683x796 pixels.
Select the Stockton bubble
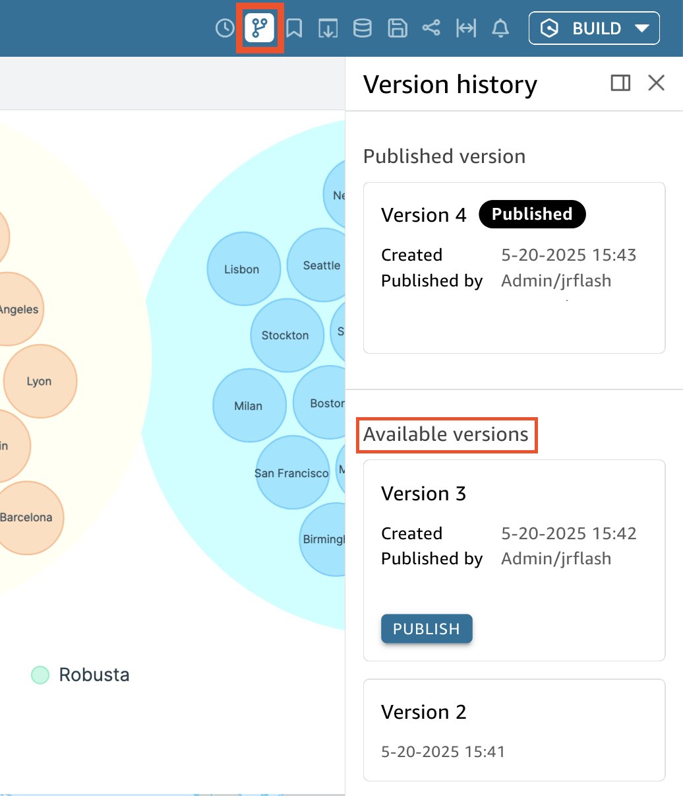285,335
